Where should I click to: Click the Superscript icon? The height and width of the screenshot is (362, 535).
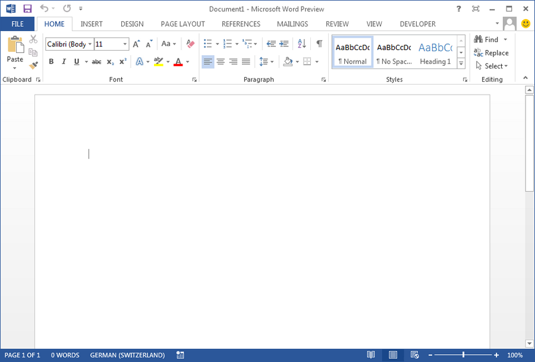click(x=123, y=62)
